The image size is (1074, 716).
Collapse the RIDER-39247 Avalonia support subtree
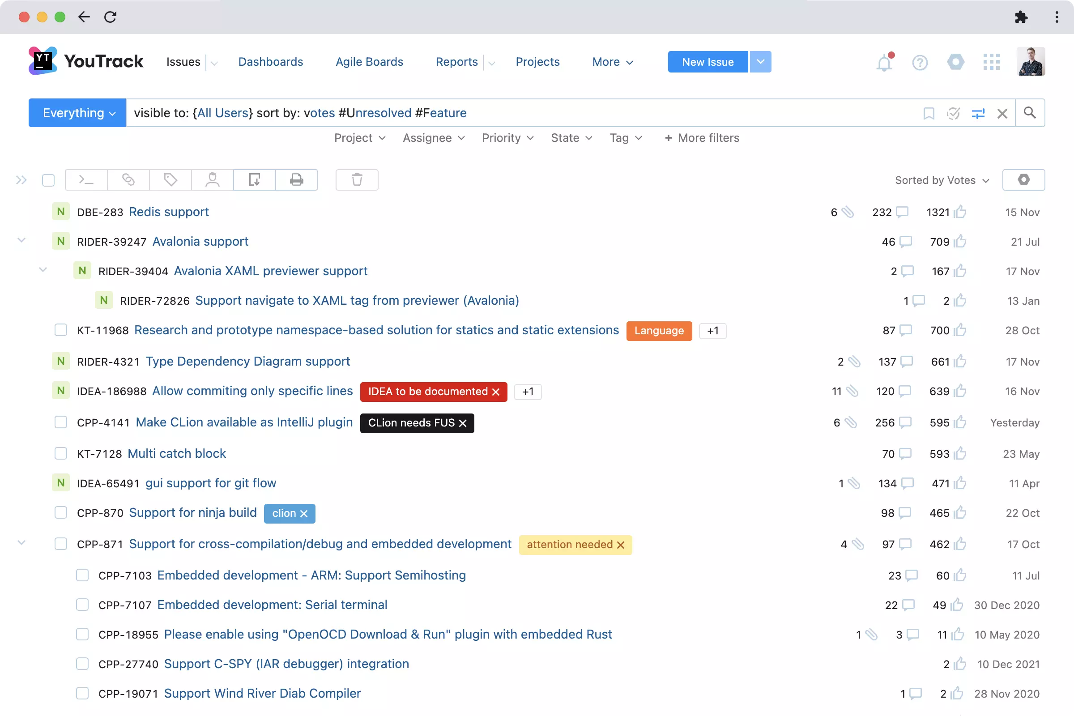21,241
